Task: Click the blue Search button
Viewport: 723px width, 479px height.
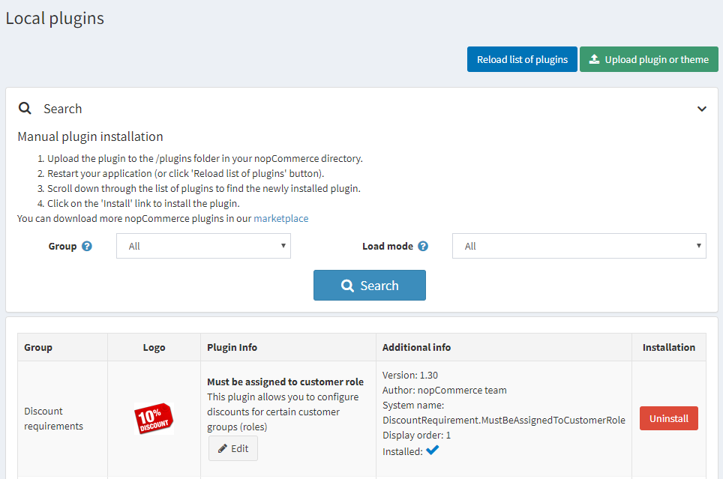Action: [369, 286]
